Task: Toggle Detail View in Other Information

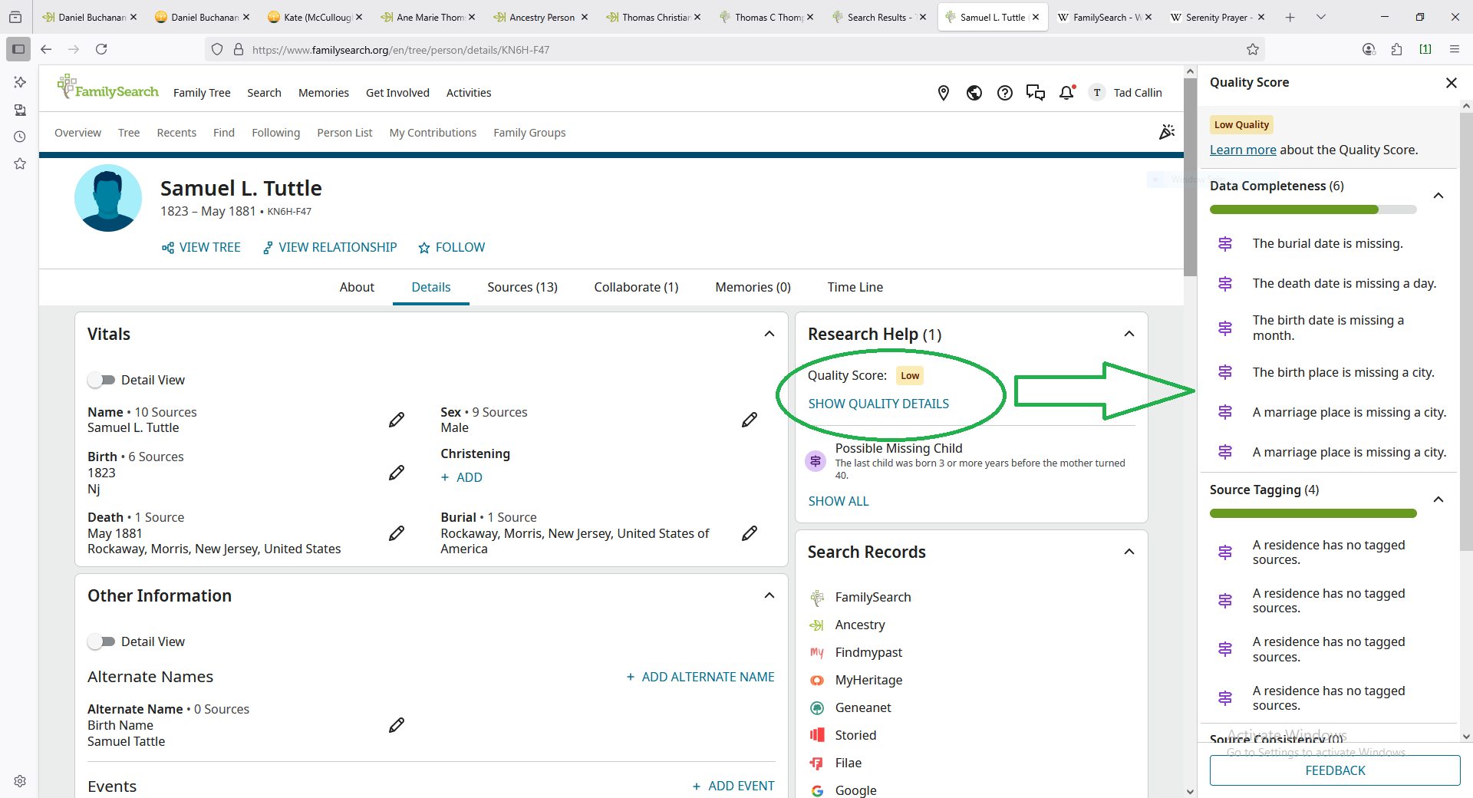Action: click(101, 641)
